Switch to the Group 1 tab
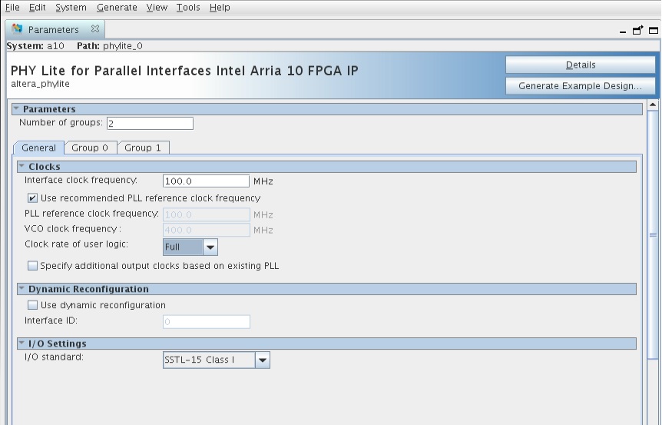Viewport: 662px width, 425px height. click(143, 148)
